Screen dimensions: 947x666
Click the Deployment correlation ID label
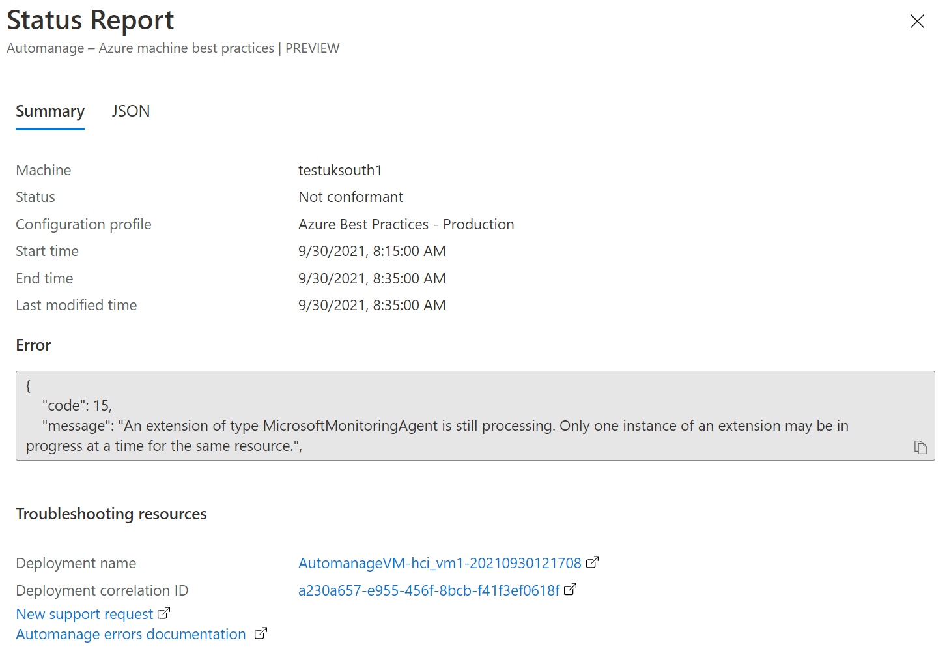click(102, 590)
